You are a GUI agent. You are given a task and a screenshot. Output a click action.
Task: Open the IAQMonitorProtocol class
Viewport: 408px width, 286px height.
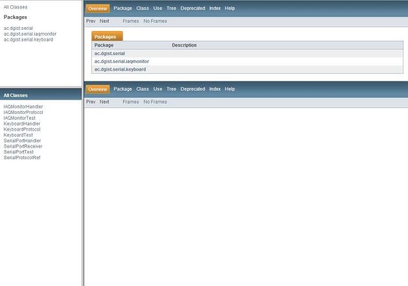click(23, 113)
